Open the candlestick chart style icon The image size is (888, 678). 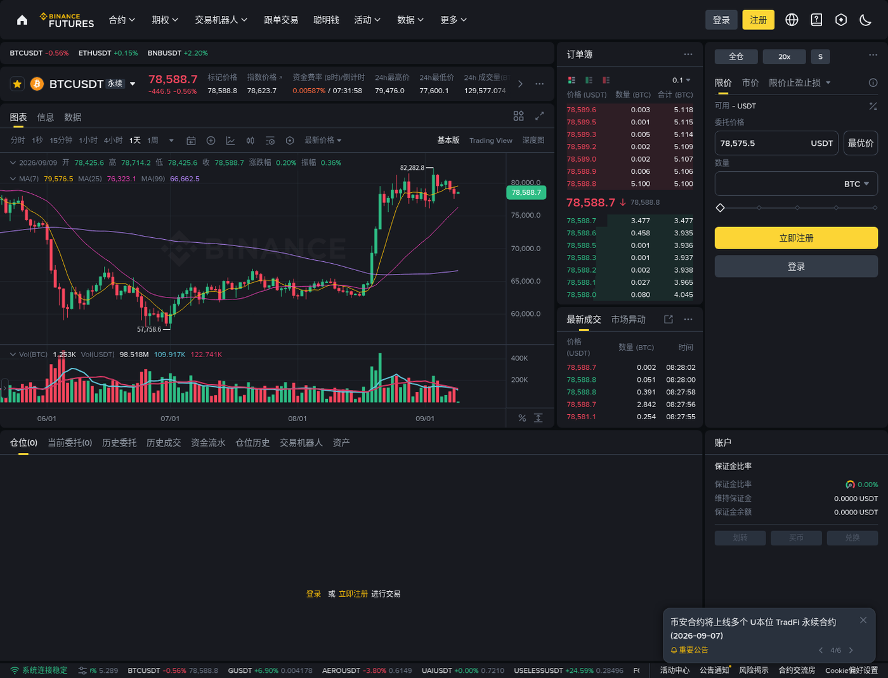click(x=251, y=140)
